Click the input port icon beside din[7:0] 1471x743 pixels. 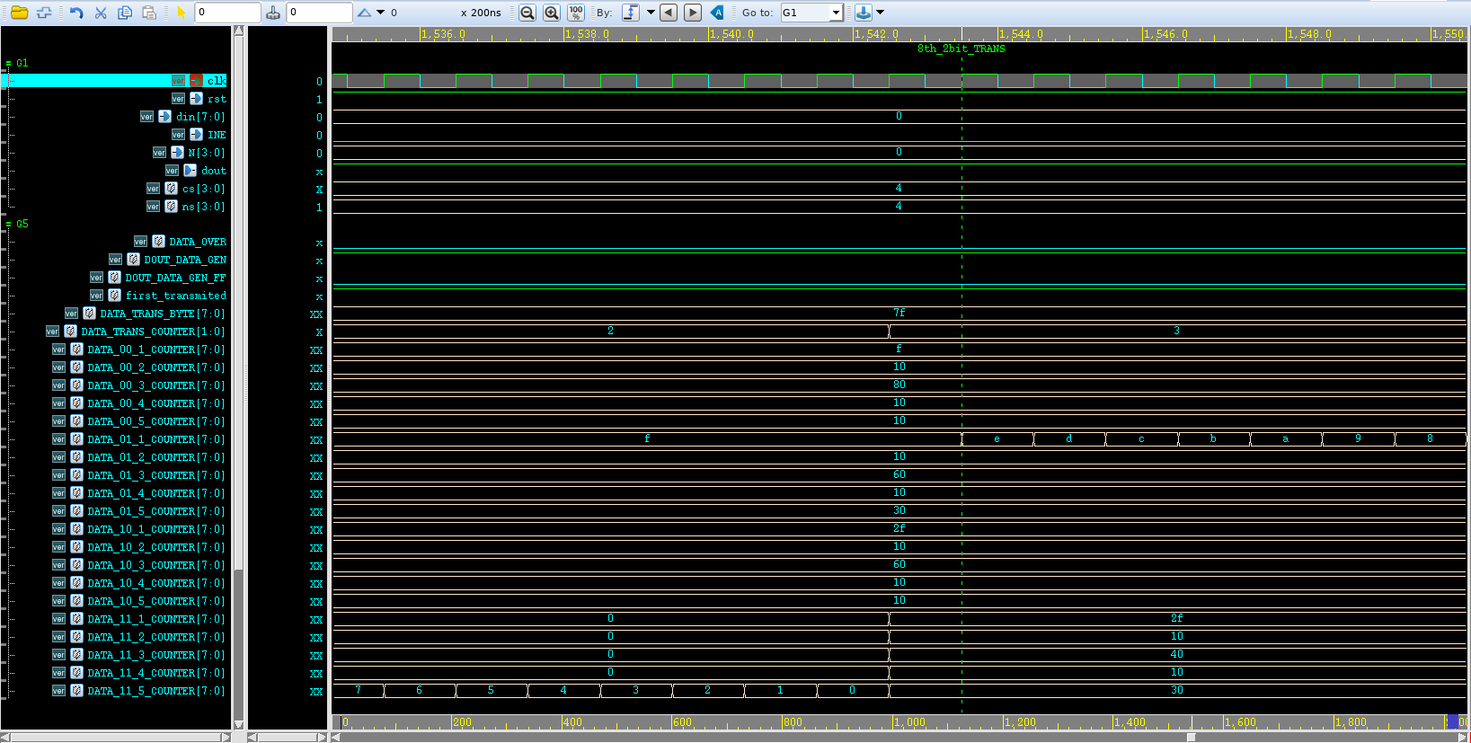click(164, 117)
